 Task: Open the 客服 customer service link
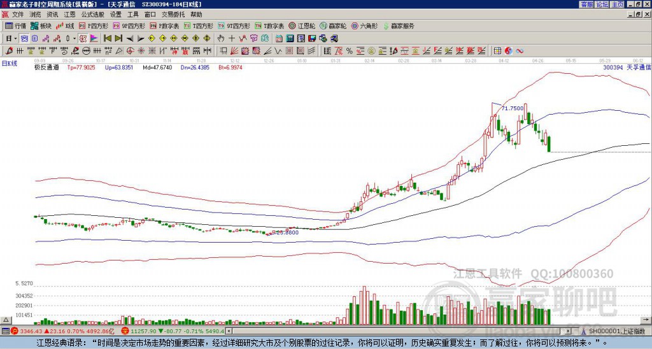coord(586,4)
